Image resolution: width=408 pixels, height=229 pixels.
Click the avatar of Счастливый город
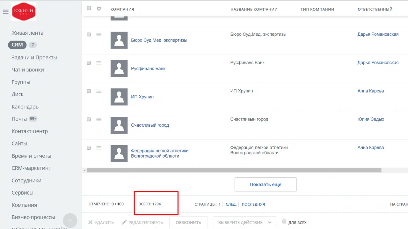pyautogui.click(x=119, y=125)
